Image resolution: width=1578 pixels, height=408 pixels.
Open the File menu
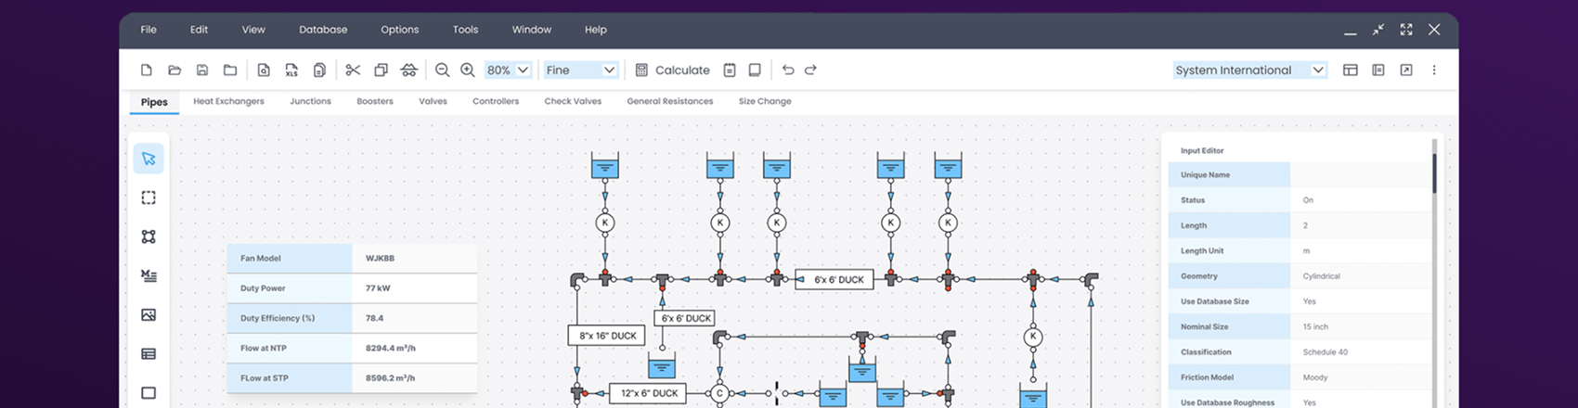(x=149, y=30)
